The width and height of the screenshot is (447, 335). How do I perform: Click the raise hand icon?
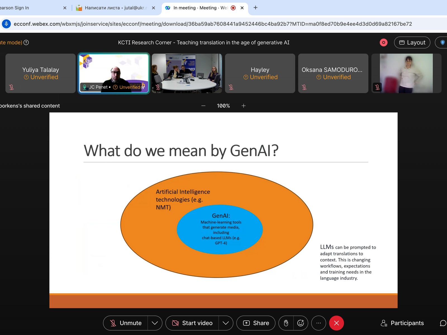click(x=286, y=323)
